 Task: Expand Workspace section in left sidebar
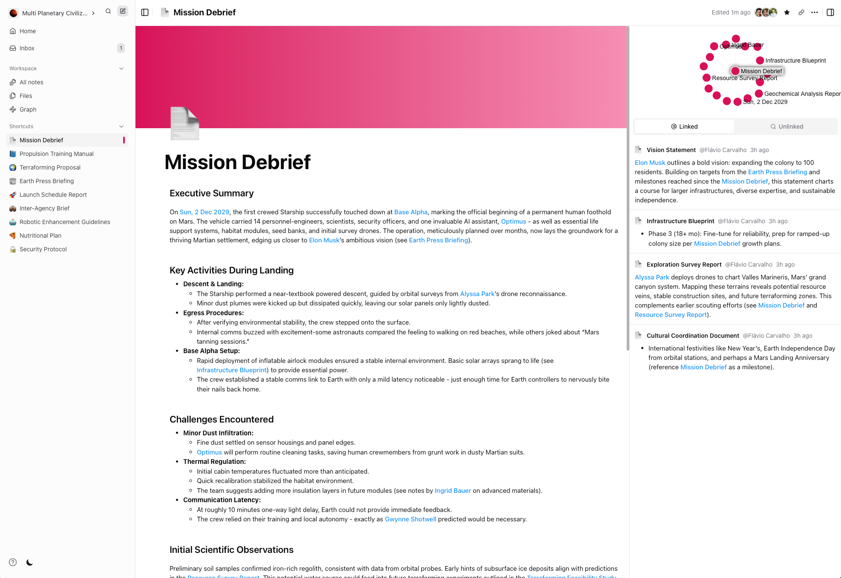(121, 68)
